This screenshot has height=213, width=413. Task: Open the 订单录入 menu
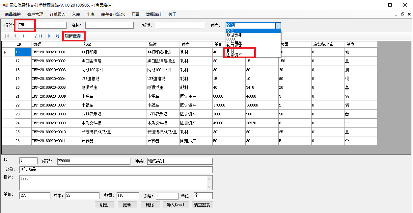click(58, 14)
